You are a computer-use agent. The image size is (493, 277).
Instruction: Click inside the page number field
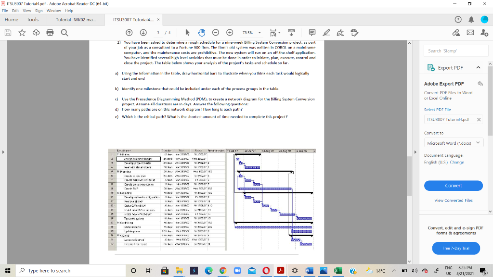pyautogui.click(x=157, y=32)
